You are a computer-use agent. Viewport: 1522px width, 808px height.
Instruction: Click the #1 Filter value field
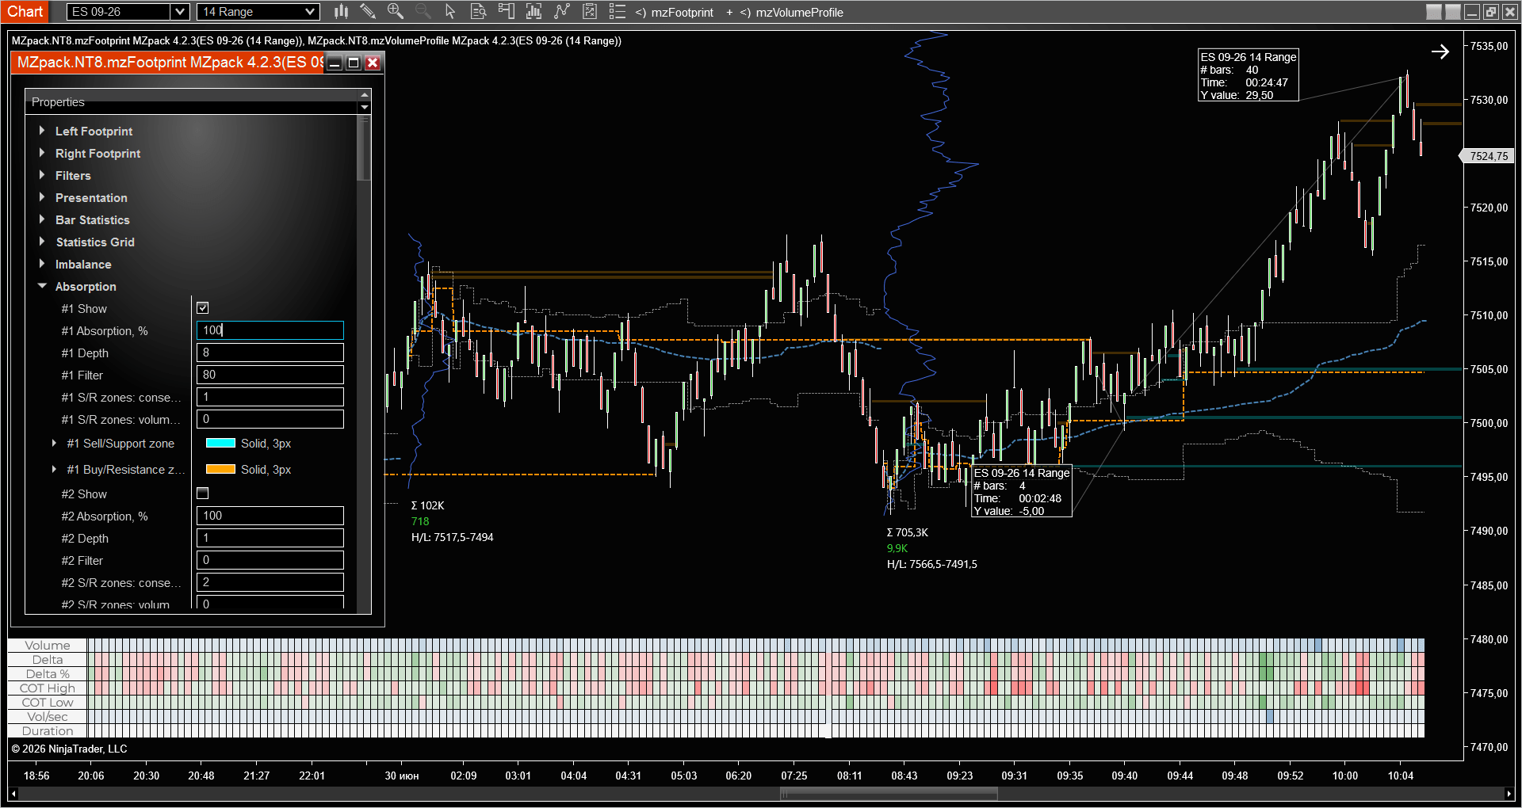coord(270,375)
